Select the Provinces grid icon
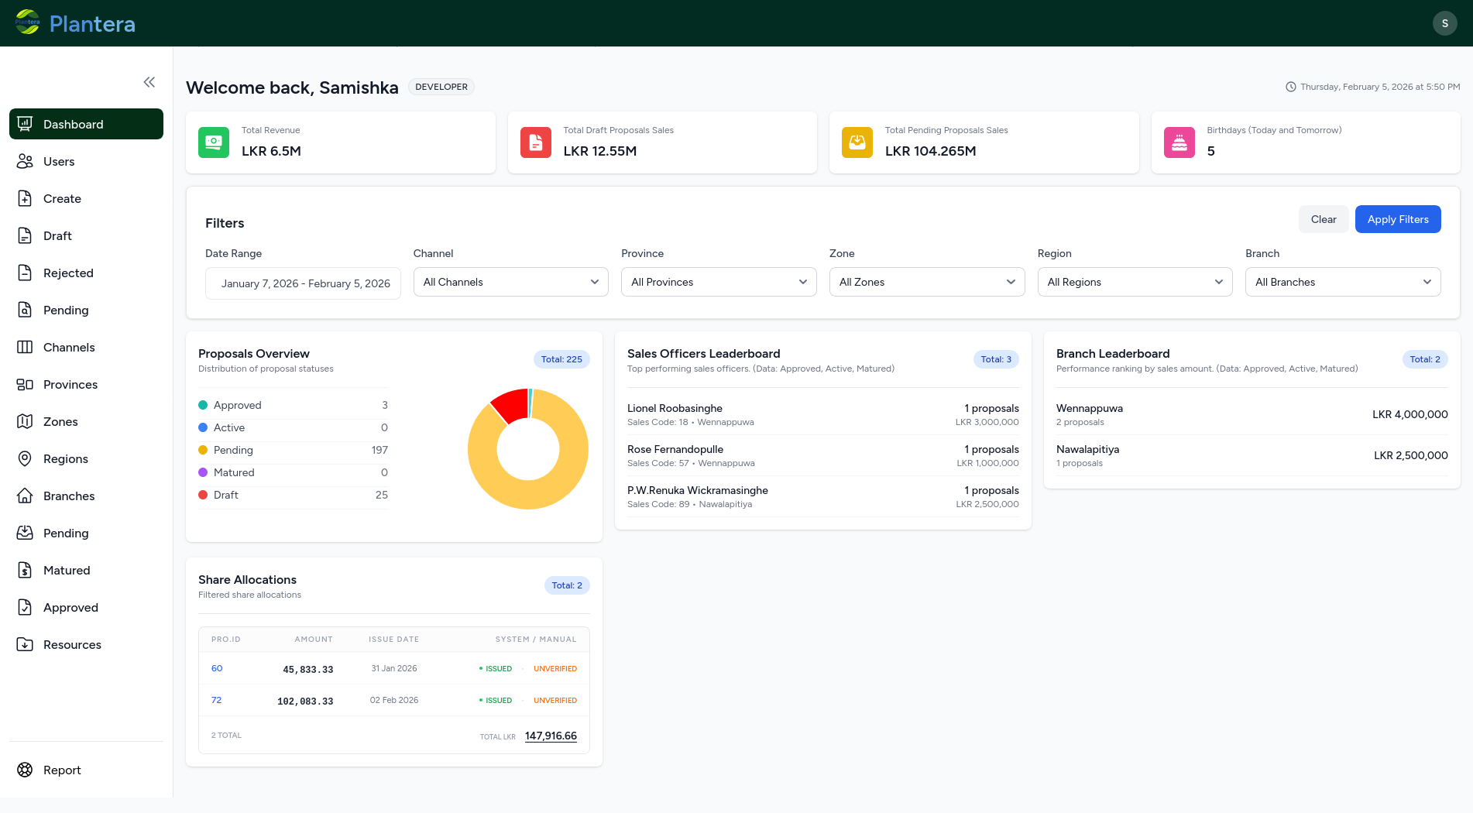The image size is (1473, 813). (x=24, y=384)
